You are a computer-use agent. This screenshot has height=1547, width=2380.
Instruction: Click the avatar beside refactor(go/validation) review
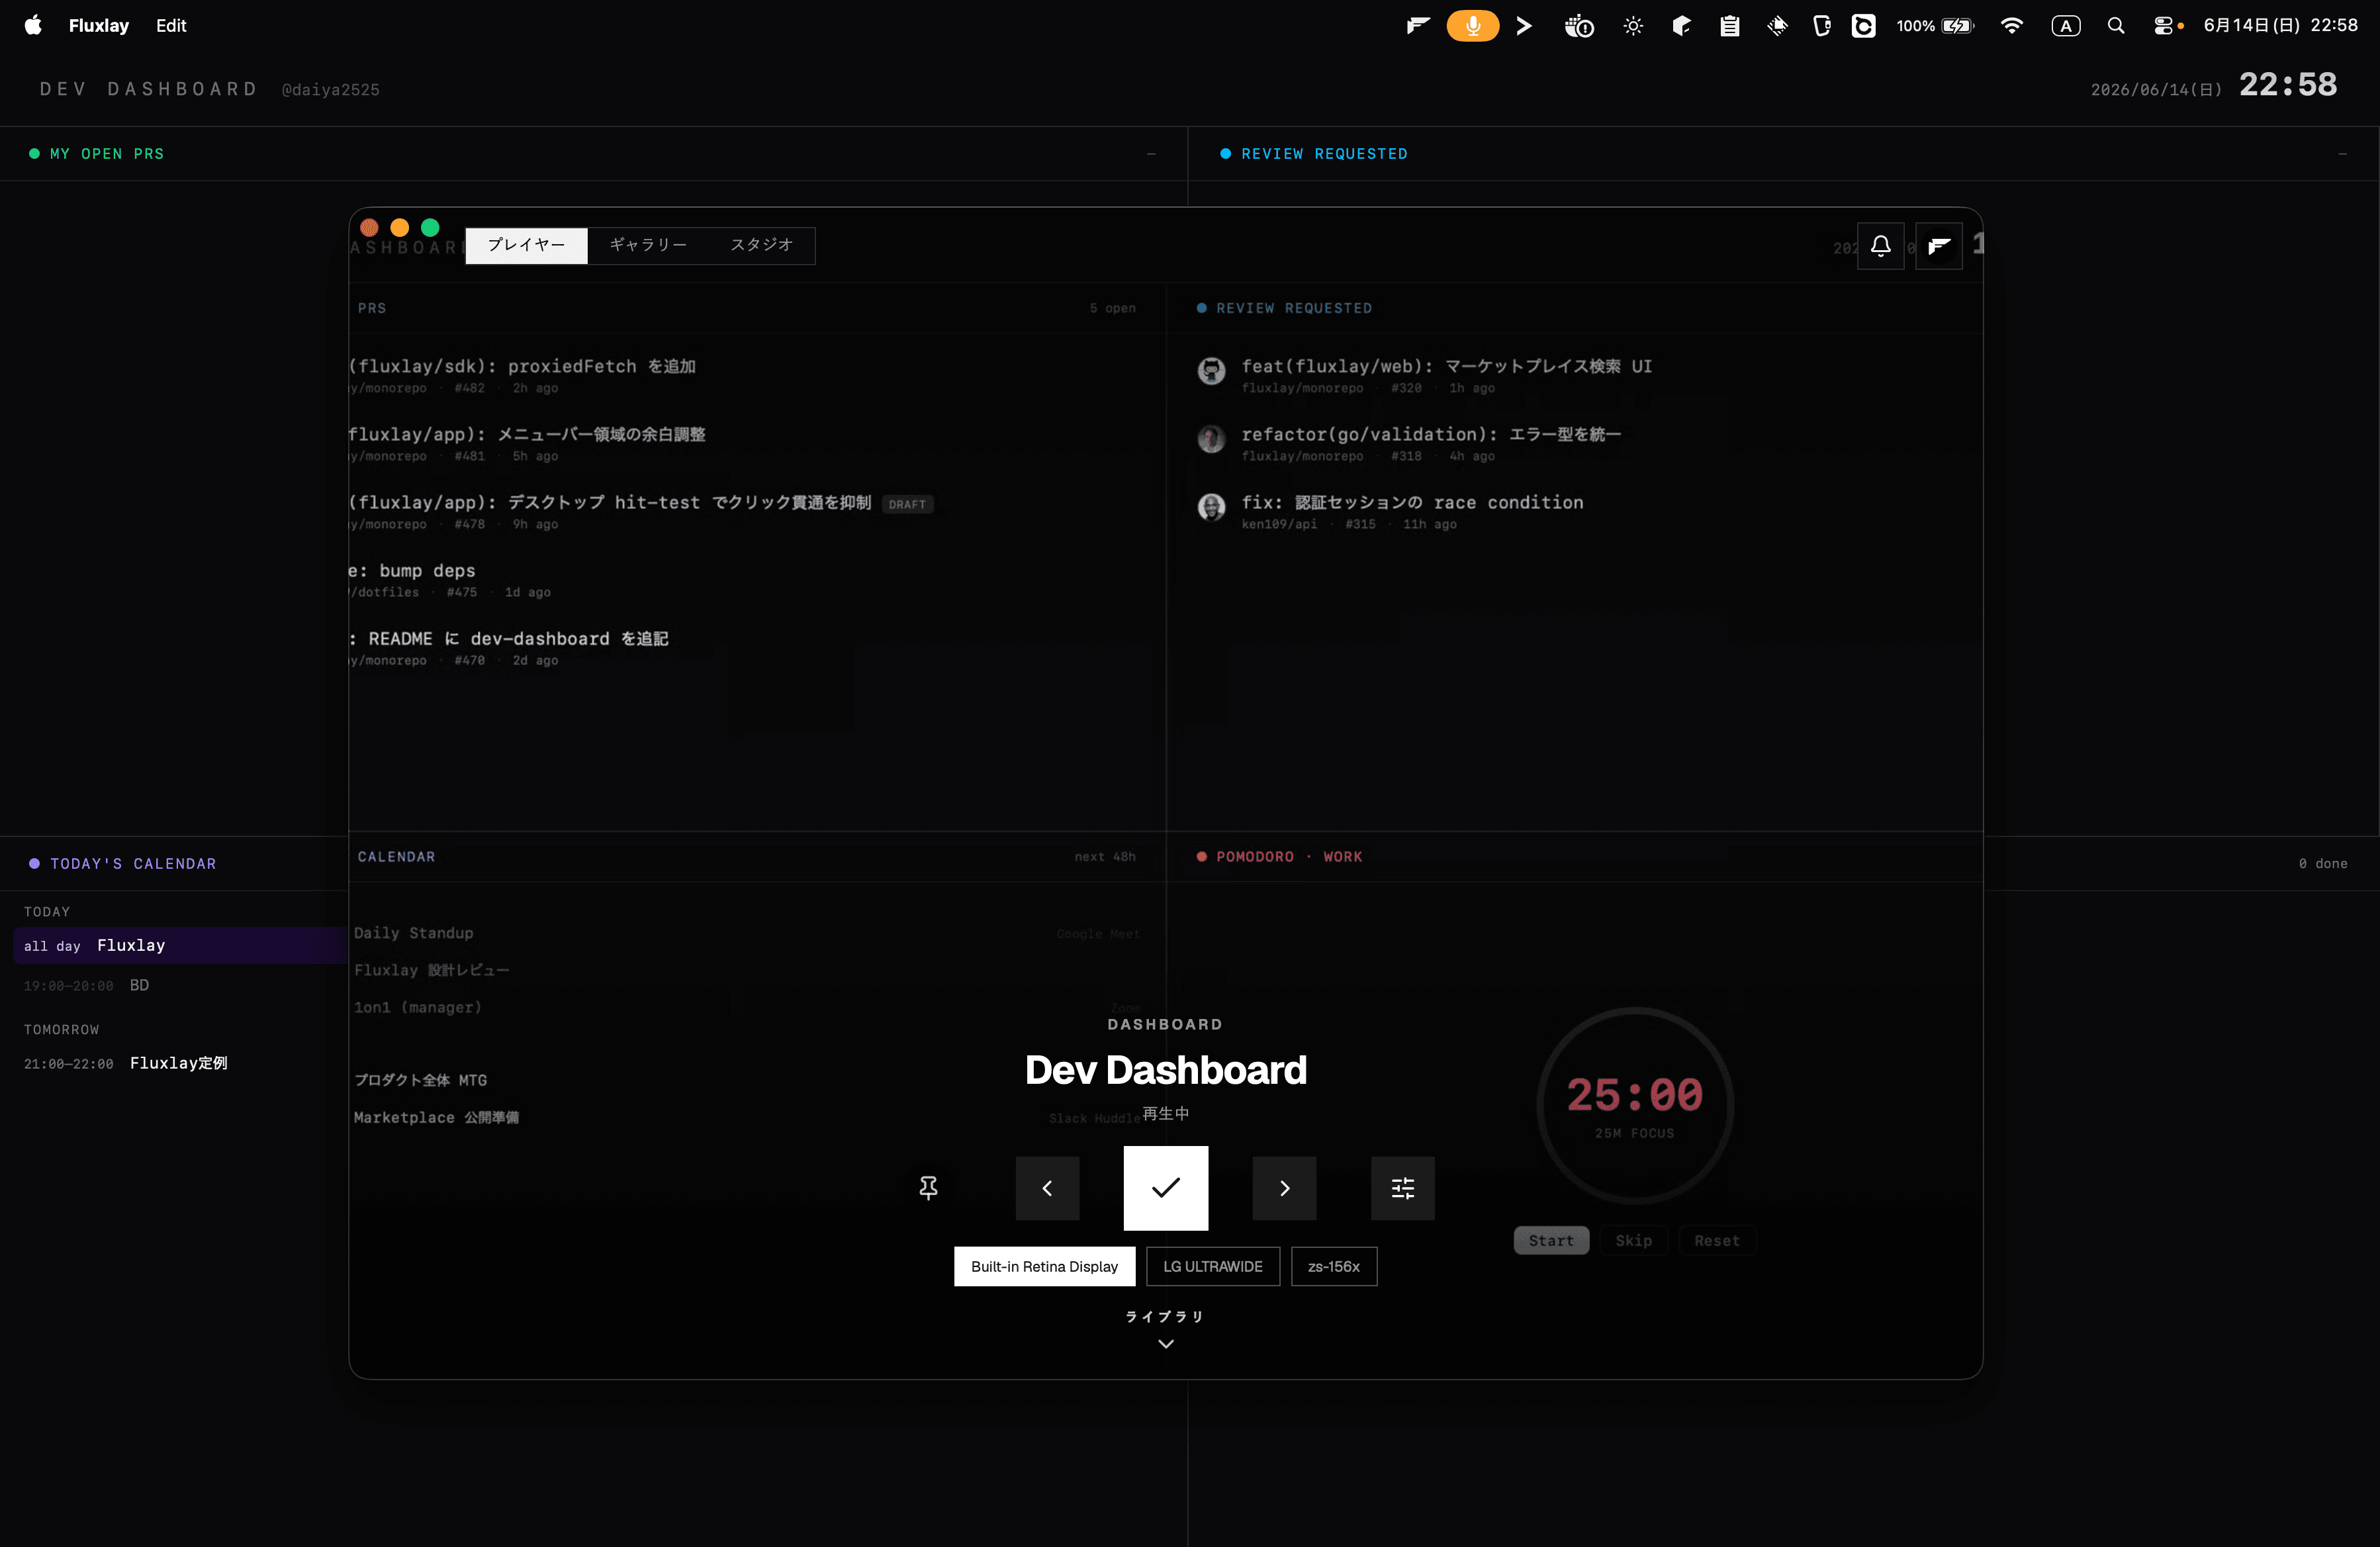[x=1211, y=439]
